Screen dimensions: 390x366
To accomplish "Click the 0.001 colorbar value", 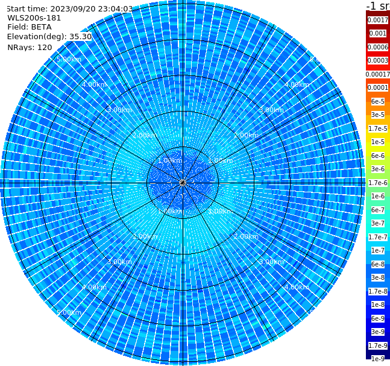I will [x=378, y=34].
